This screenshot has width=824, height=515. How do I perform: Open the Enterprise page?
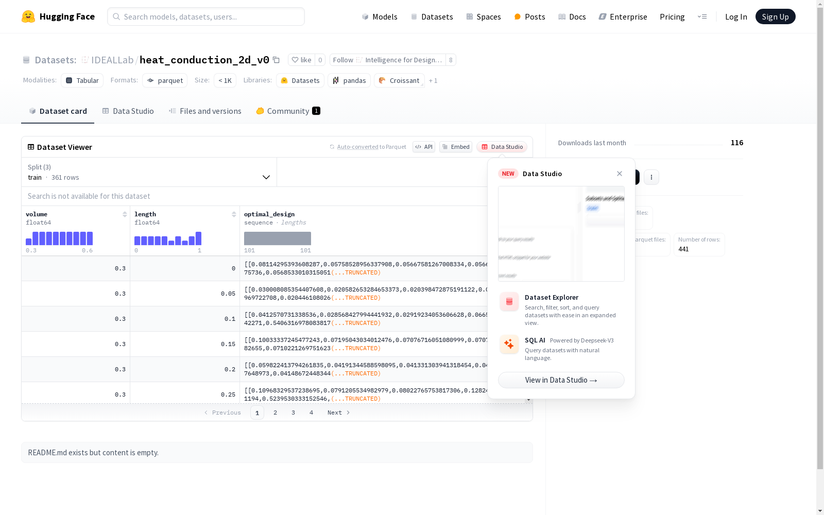click(623, 16)
